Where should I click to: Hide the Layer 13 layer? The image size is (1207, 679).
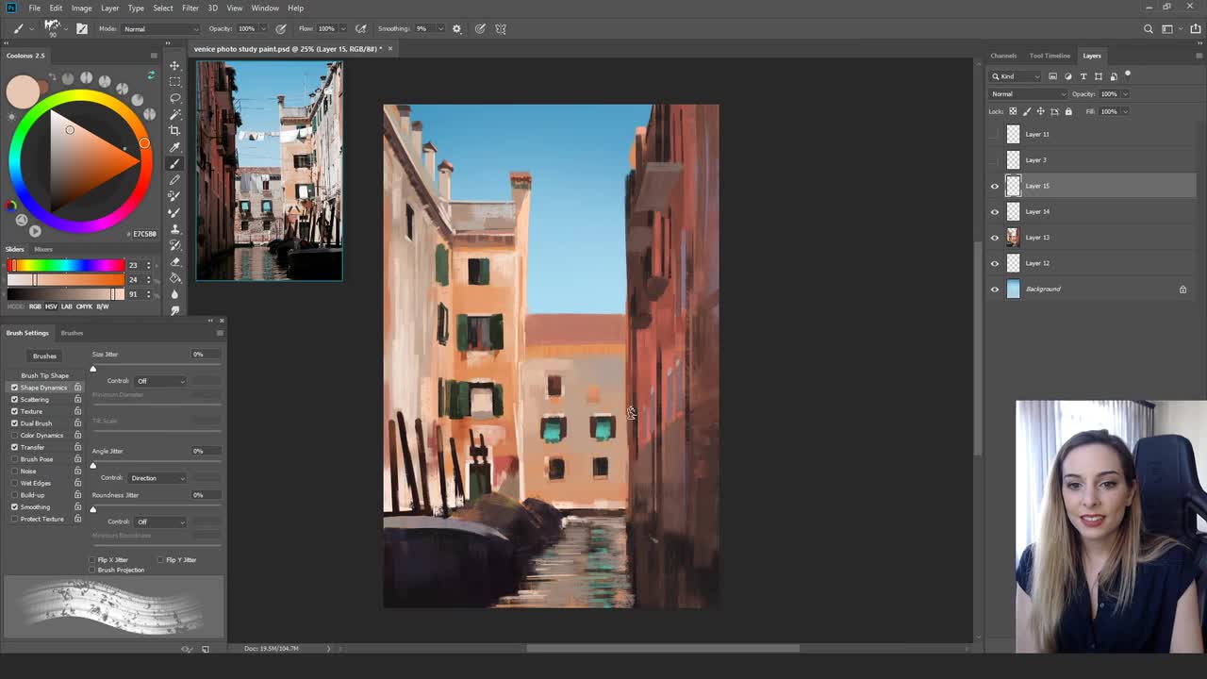click(x=994, y=237)
